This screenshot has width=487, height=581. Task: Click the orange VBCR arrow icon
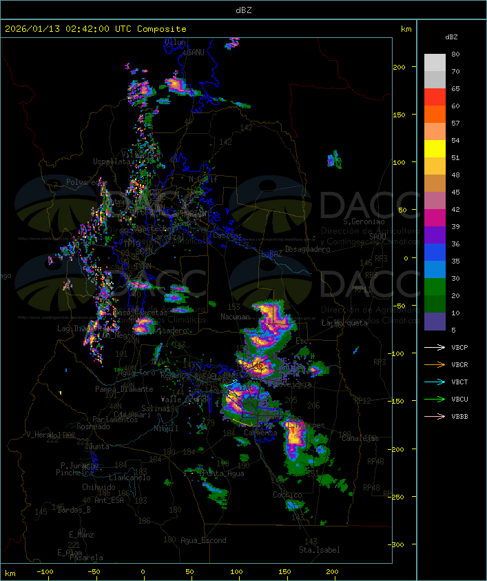[435, 364]
